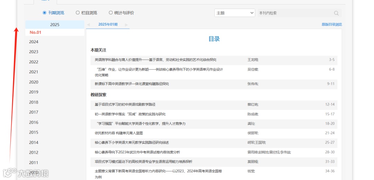Open article 新课标下高中英语教学评一体化
Viewport: 374px width, 180px height.
[132, 84]
